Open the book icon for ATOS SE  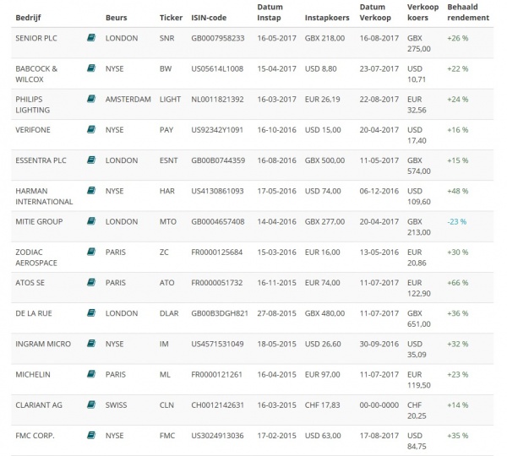pos(91,282)
